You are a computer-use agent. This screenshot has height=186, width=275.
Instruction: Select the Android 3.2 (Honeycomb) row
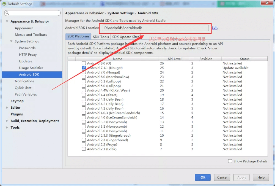pyautogui.click(x=168, y=122)
